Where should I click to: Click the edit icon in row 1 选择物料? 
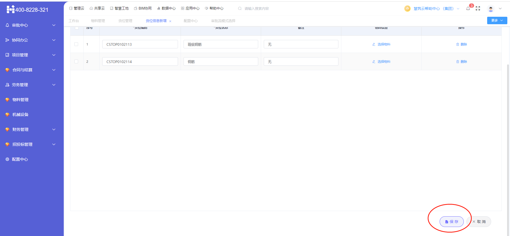(x=374, y=44)
